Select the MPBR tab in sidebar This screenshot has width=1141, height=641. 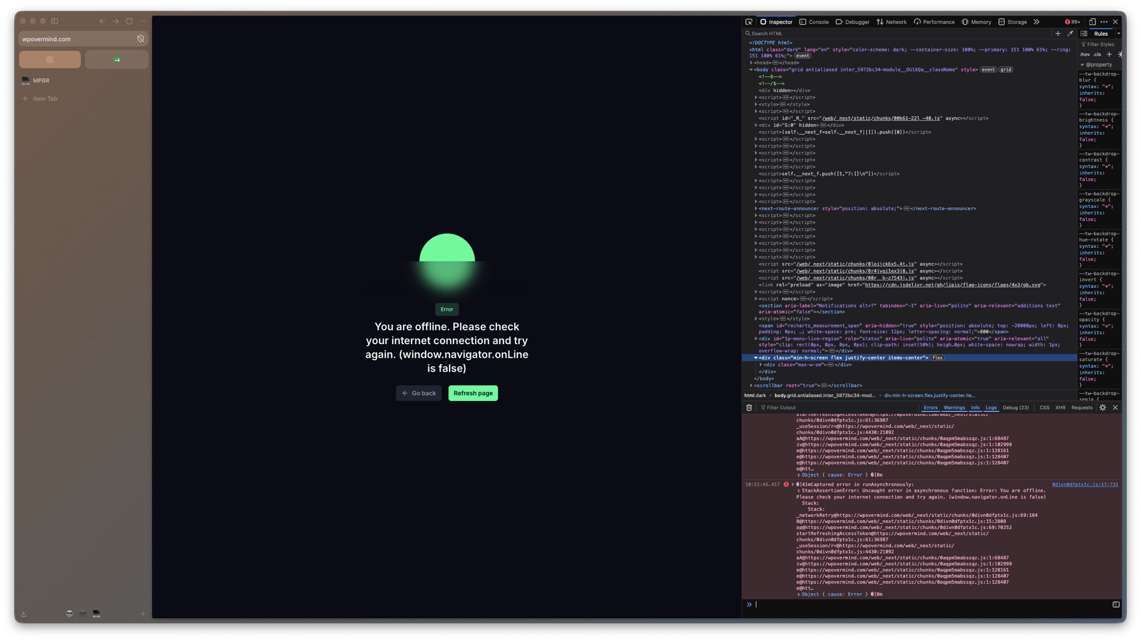coord(84,81)
